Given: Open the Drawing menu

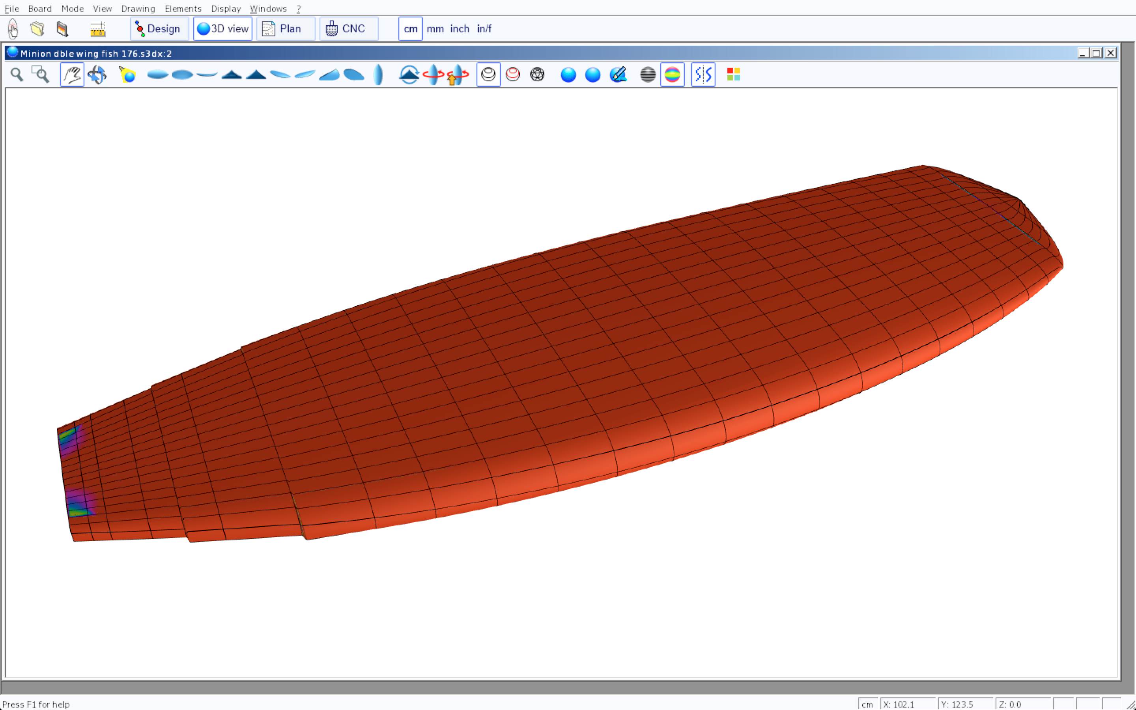Looking at the screenshot, I should click(138, 8).
